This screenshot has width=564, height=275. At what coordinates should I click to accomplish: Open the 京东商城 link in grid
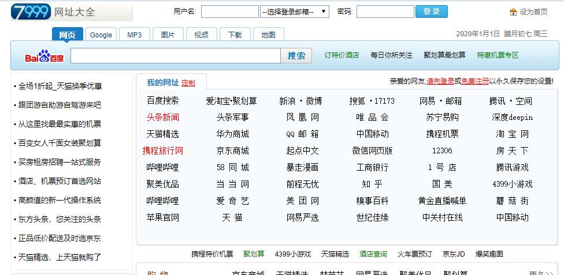coord(233,151)
